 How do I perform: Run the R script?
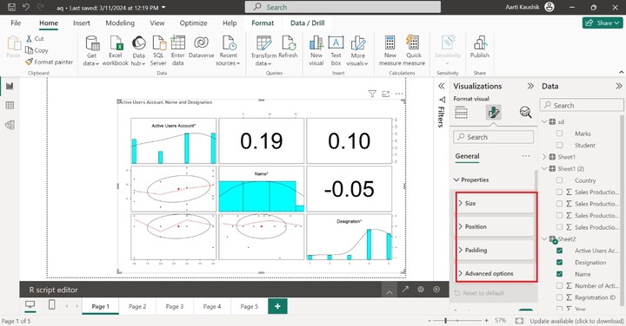point(436,290)
